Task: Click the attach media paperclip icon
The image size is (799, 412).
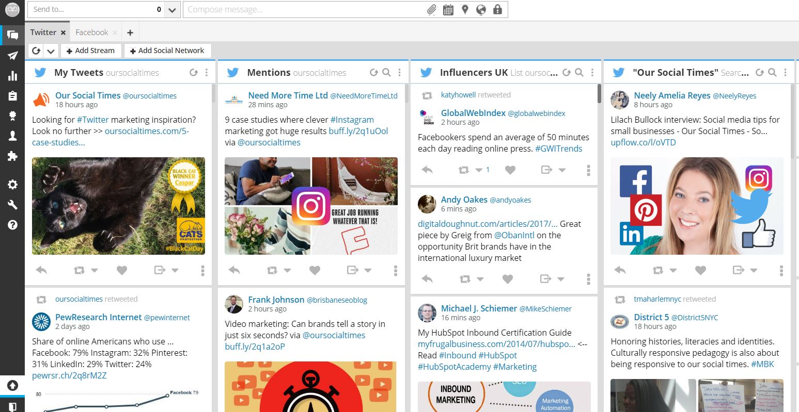Action: coord(432,10)
